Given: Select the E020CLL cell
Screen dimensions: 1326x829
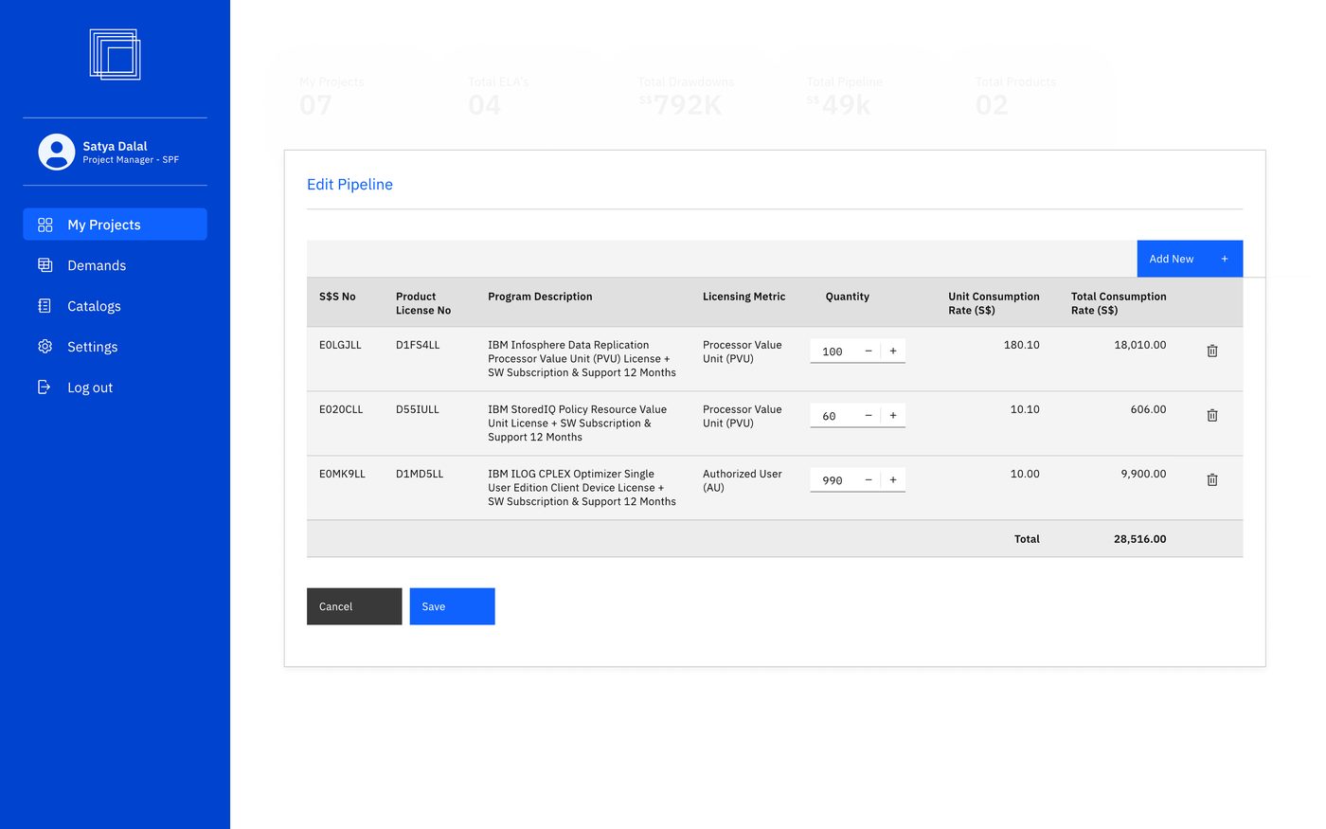Looking at the screenshot, I should (341, 409).
